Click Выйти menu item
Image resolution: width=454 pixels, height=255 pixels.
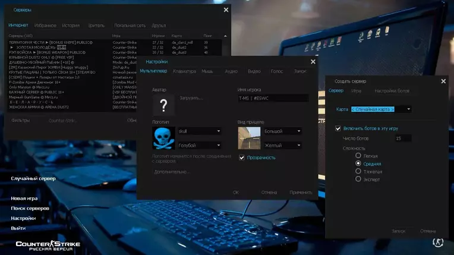click(18, 228)
